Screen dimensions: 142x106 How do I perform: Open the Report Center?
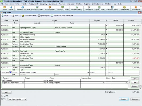tap(99, 8)
